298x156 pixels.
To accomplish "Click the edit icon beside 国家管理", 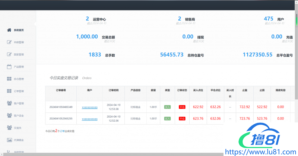I will [9, 54].
